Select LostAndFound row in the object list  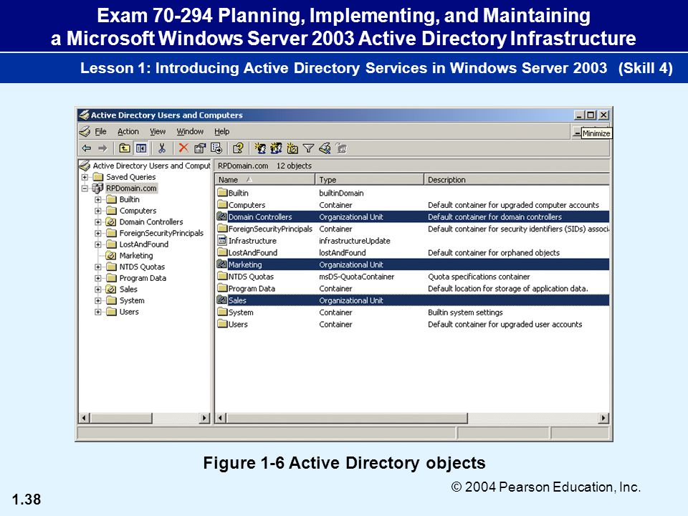pos(413,252)
